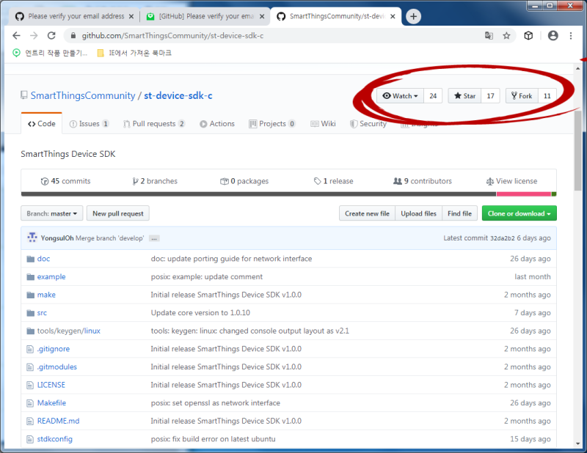Open the Wiki tab
Viewport: 587px width, 453px height.
(x=323, y=124)
